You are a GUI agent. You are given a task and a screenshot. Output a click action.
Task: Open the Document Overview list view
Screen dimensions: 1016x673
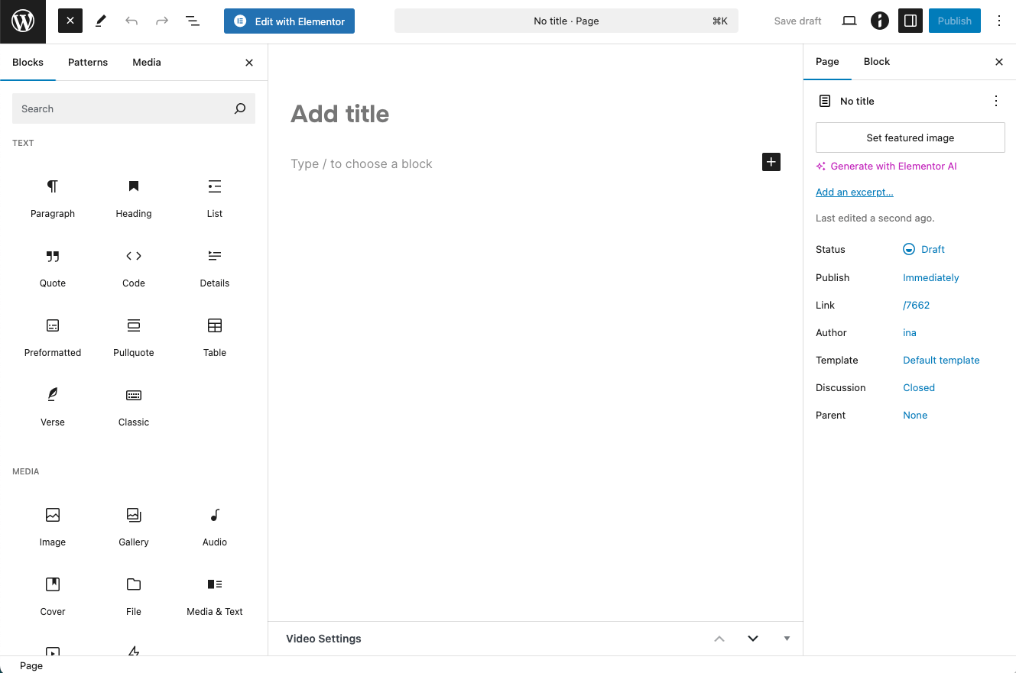[x=193, y=21]
